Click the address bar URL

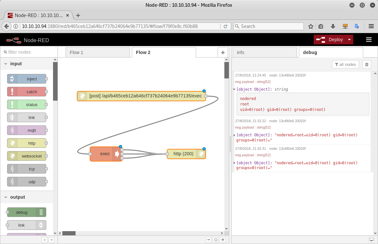click(110, 26)
